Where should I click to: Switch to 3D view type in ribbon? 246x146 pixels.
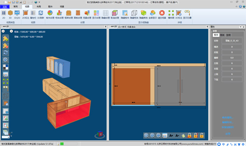tap(10, 15)
